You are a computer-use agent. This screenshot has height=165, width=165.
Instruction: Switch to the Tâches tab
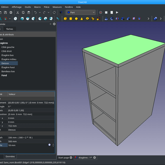(9, 29)
